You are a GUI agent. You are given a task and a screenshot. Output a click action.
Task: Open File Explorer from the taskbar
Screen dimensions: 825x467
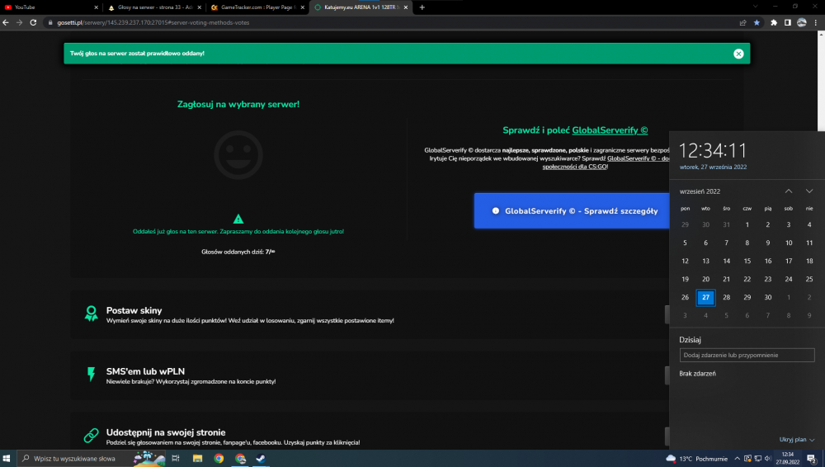tap(197, 458)
